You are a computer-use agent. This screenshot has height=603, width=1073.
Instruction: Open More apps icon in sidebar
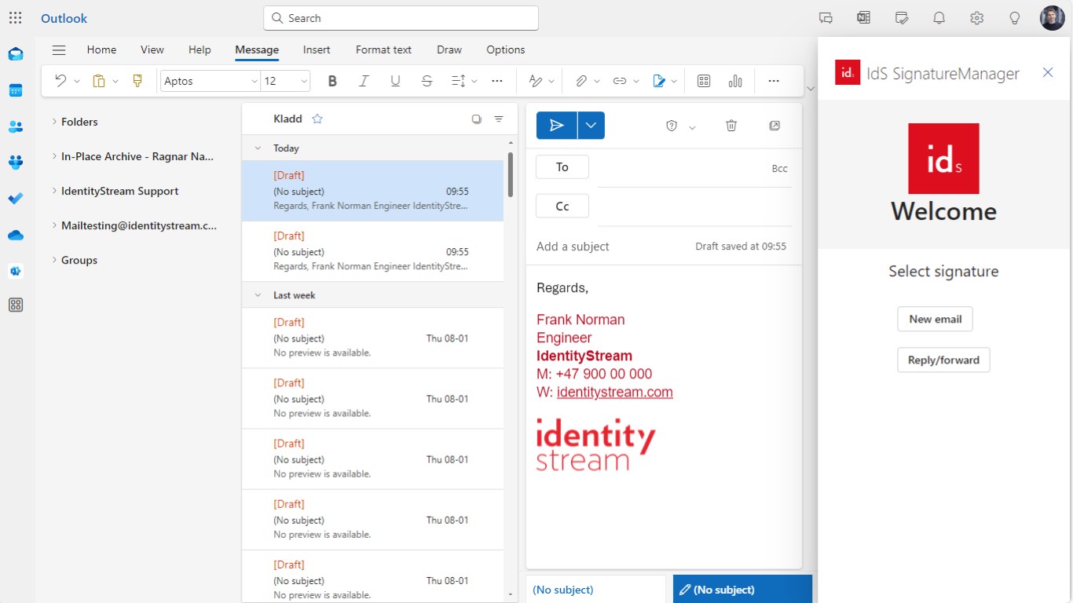[16, 305]
